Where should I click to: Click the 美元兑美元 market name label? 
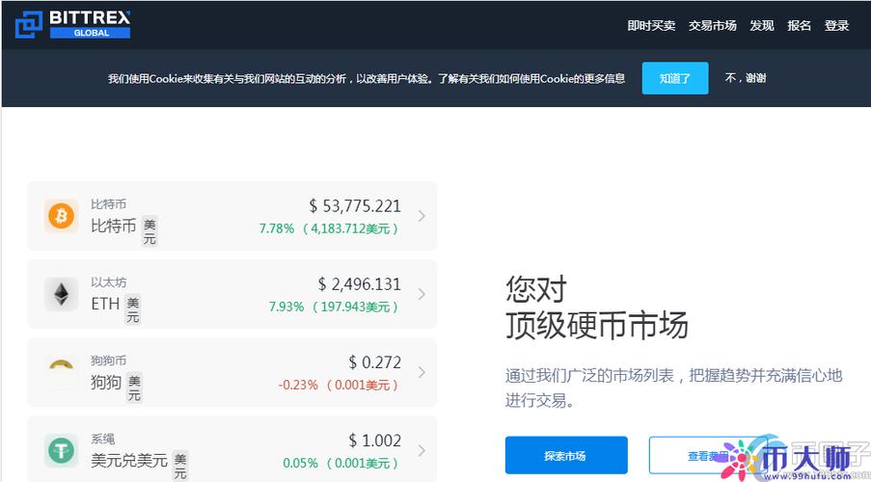point(129,461)
